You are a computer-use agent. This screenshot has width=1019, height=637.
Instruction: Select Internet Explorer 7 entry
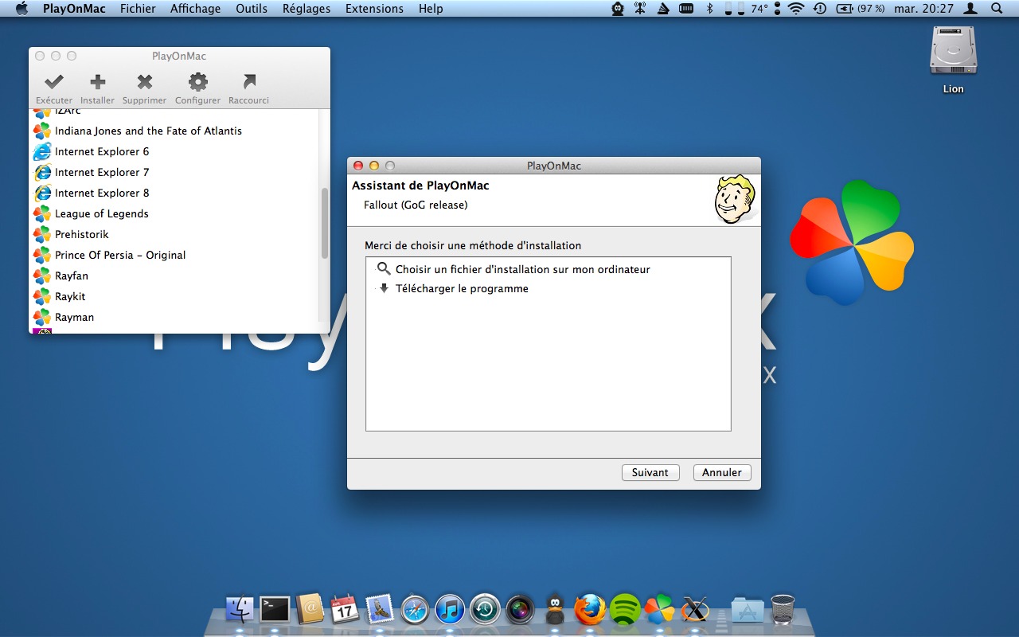(x=101, y=172)
